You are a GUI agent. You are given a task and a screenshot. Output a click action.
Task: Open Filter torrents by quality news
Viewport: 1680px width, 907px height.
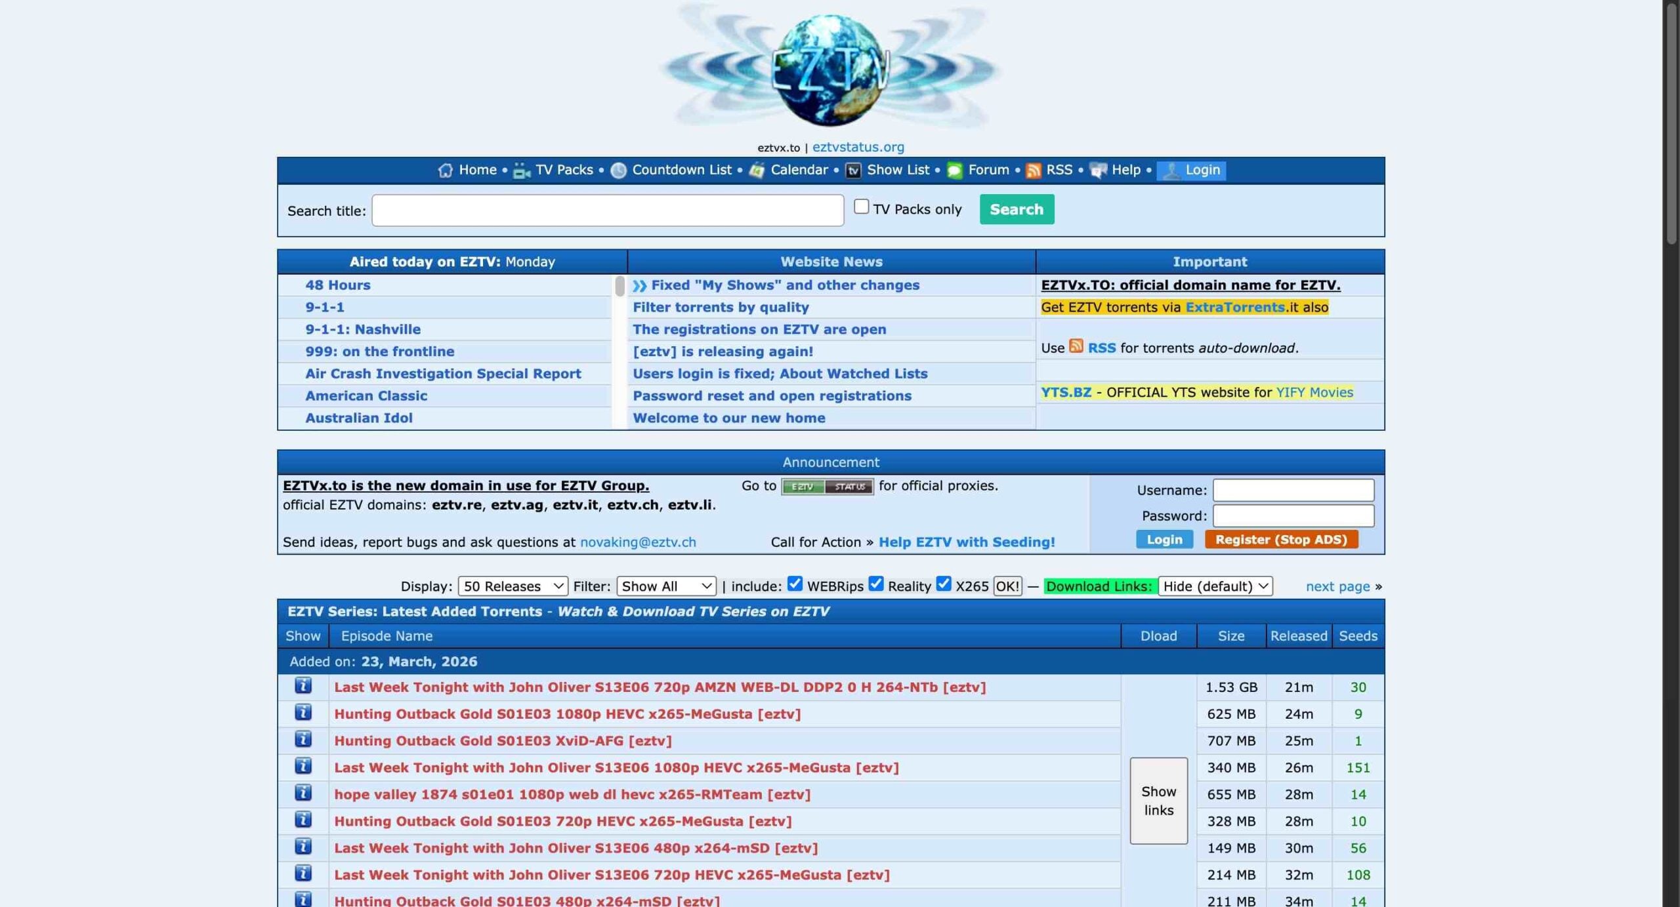721,307
